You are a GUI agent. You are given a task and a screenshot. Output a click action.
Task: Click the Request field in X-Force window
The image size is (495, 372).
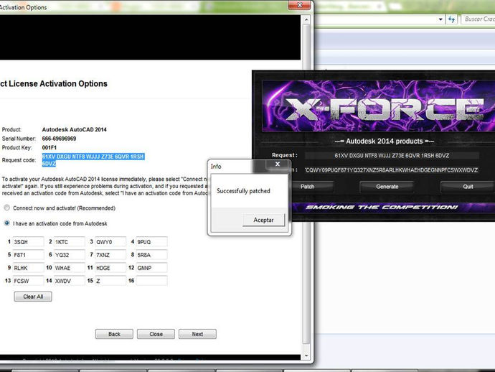pos(392,156)
